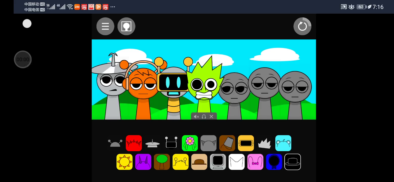Viewport: 394px width, 182px height.
Task: Choose the yellow sun icon
Action: click(x=124, y=162)
